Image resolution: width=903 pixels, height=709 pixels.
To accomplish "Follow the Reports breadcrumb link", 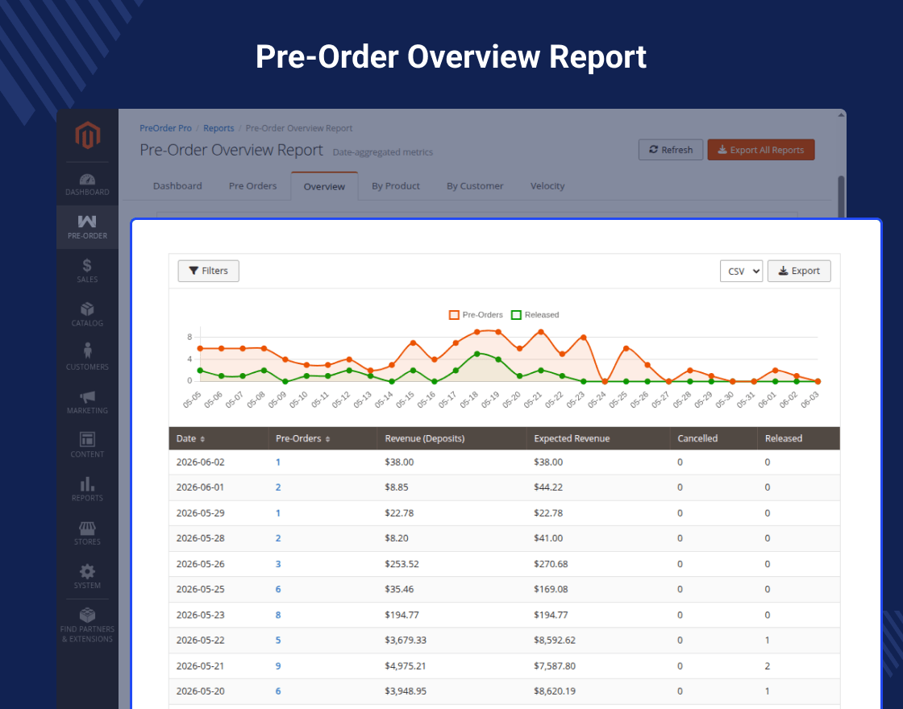I will [x=218, y=128].
